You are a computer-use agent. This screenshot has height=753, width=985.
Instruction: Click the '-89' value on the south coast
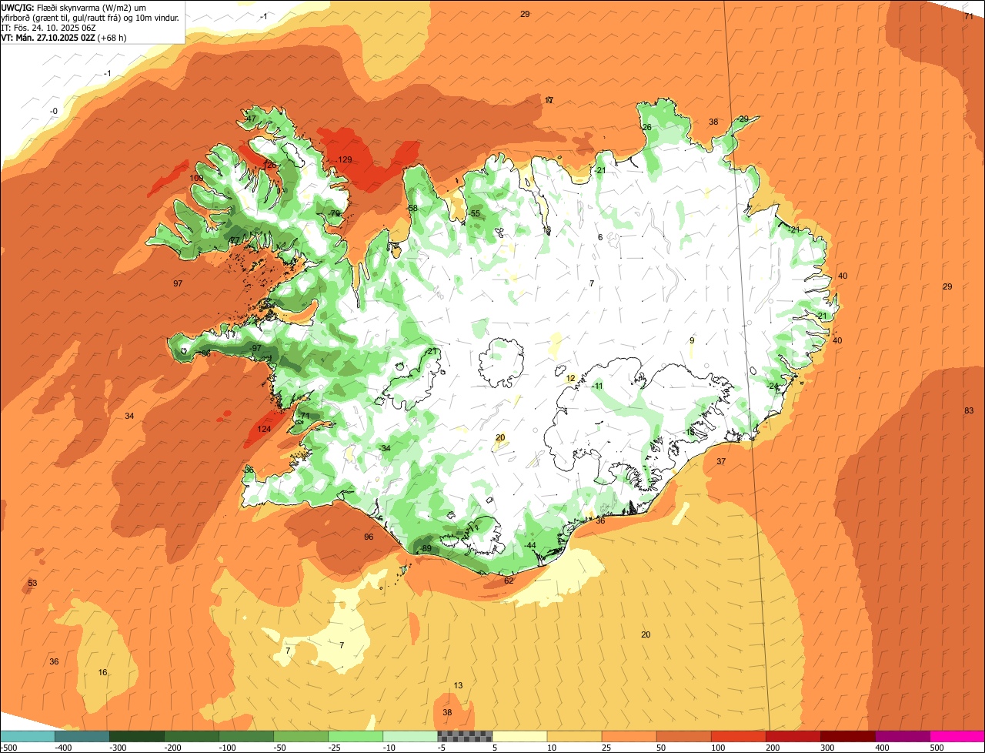pos(426,548)
